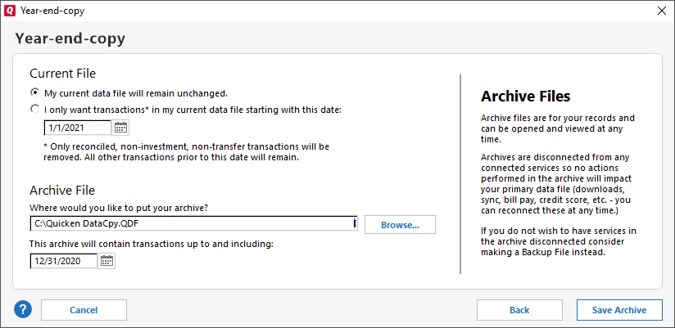Viewport: 675px width, 328px height.
Task: Close the Year-end-copy dialog window
Action: pyautogui.click(x=661, y=11)
